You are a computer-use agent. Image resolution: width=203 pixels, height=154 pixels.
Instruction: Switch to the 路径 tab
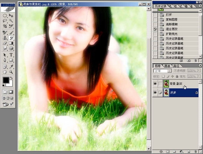(x=176, y=66)
